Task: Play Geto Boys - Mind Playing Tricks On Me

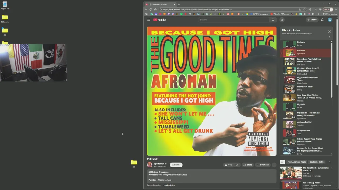Action: click(306, 98)
